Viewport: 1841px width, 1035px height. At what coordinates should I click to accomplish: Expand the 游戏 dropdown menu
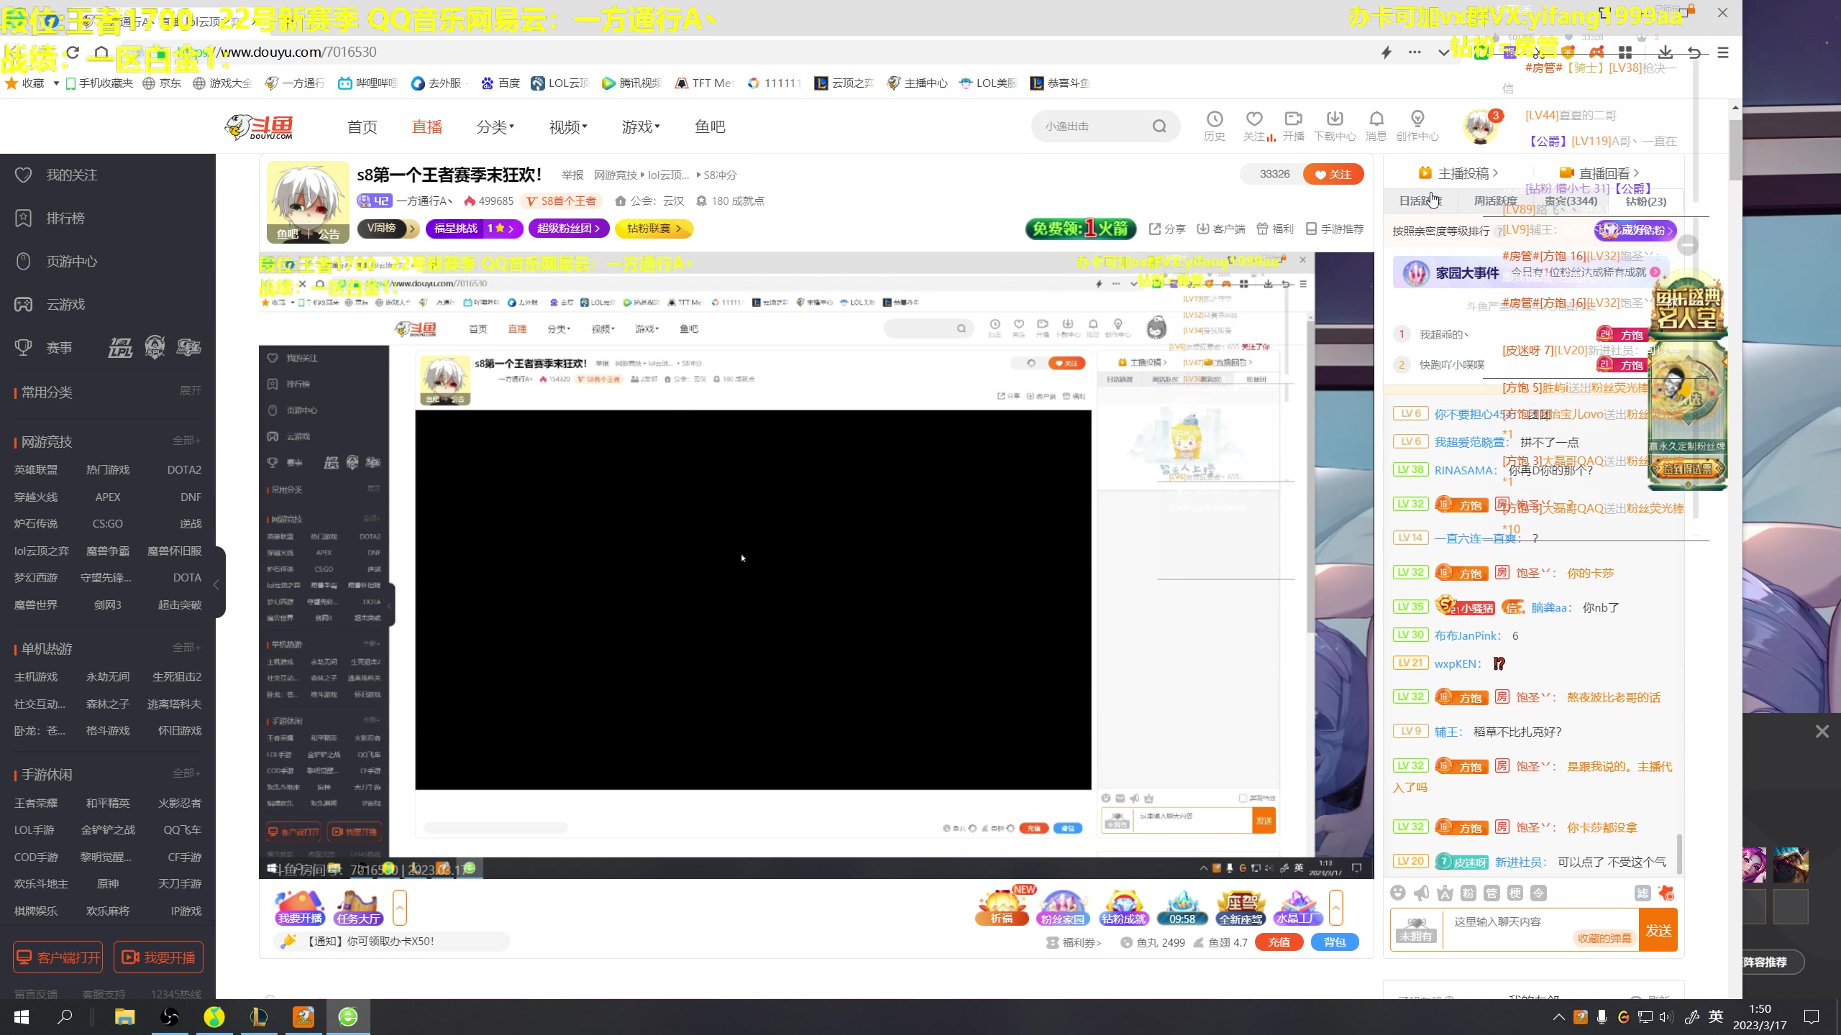(x=640, y=126)
